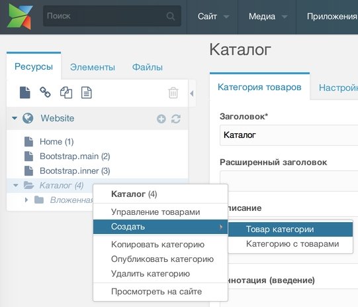Click the MODX logo icon
This screenshot has height=307, width=358.
(20, 17)
